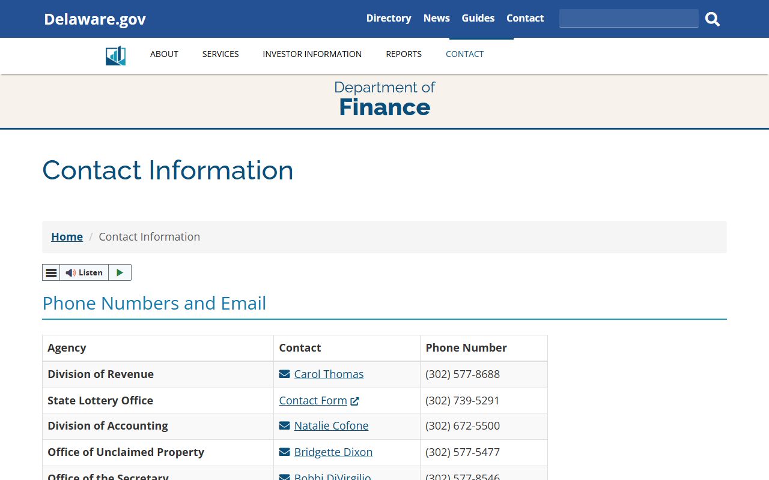Click phone number (302) 577-8688

pyautogui.click(x=463, y=374)
